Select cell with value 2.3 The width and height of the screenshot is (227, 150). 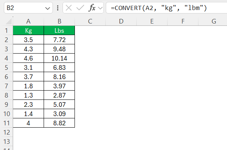pos(29,104)
